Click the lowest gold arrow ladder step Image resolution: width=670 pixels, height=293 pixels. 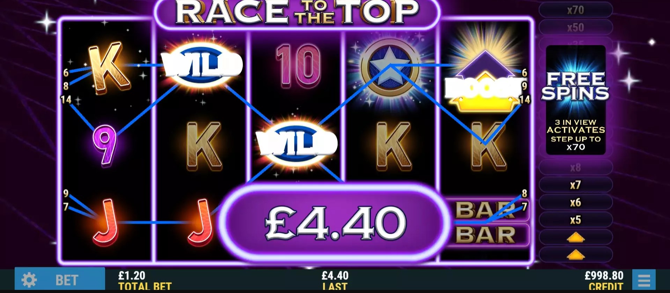click(x=575, y=255)
